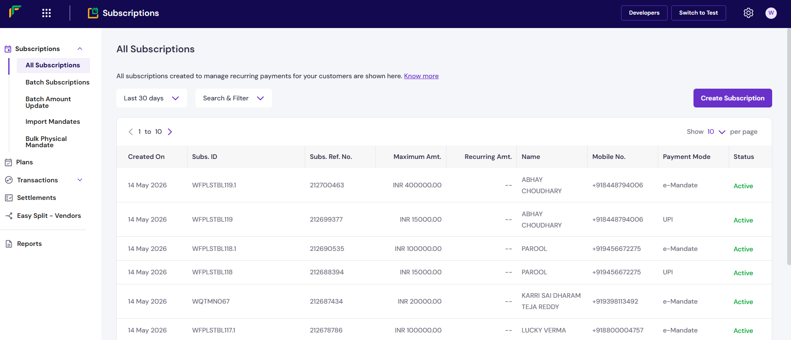This screenshot has width=791, height=340.
Task: Open Easy Split - Vendors
Action: tap(49, 216)
